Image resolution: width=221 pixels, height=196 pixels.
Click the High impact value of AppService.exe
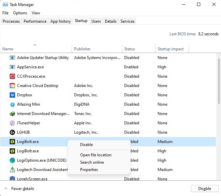(x=162, y=67)
